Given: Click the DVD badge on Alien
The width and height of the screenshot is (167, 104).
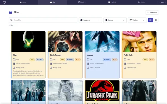Looking at the screenshot, I should tap(32, 60).
